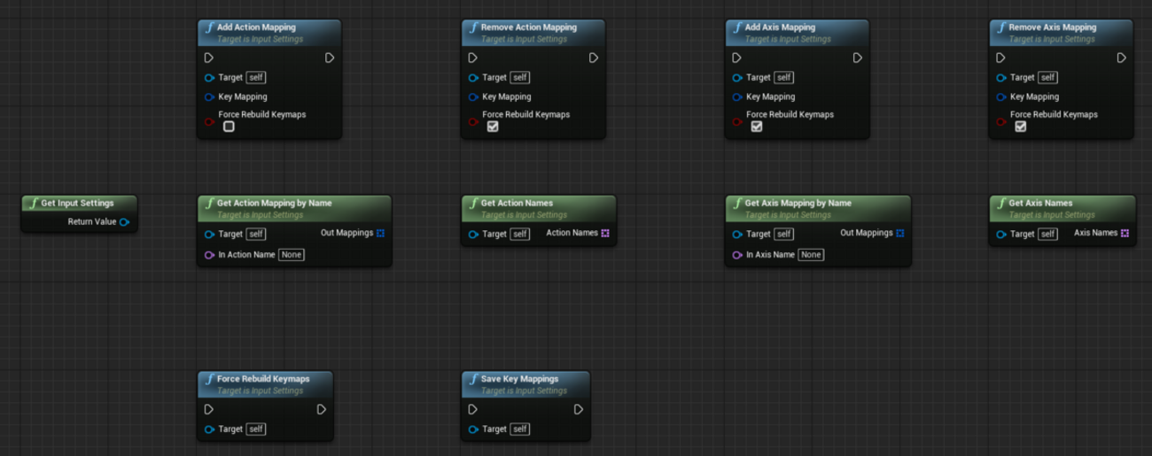Click the exec output pin on Remove Axis Mapping
This screenshot has height=456, width=1152.
click(1121, 58)
